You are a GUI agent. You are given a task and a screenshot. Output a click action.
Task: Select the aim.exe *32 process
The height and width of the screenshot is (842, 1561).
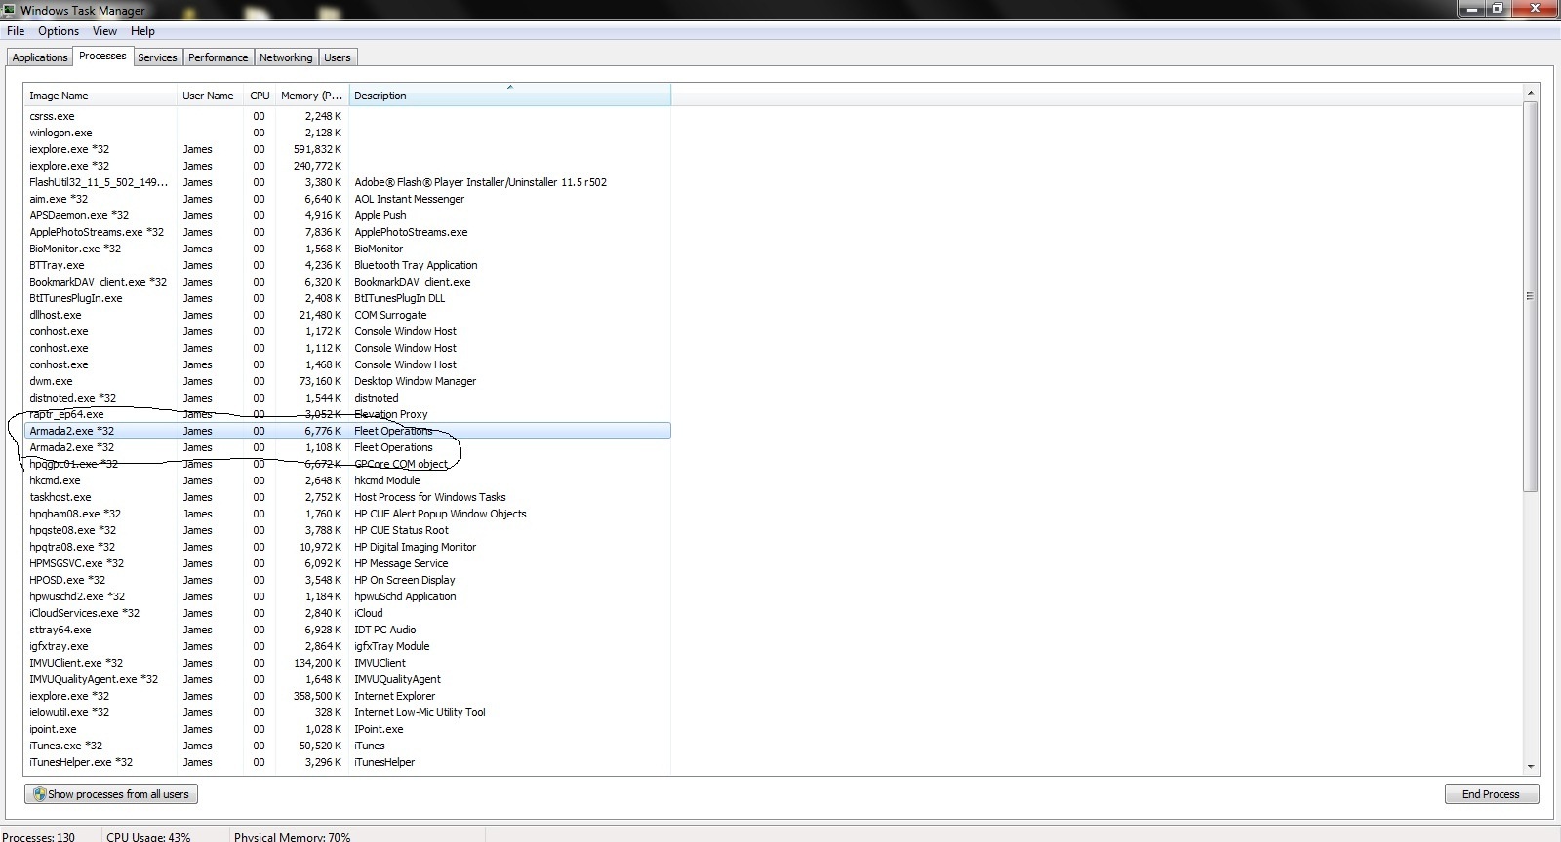tap(347, 199)
